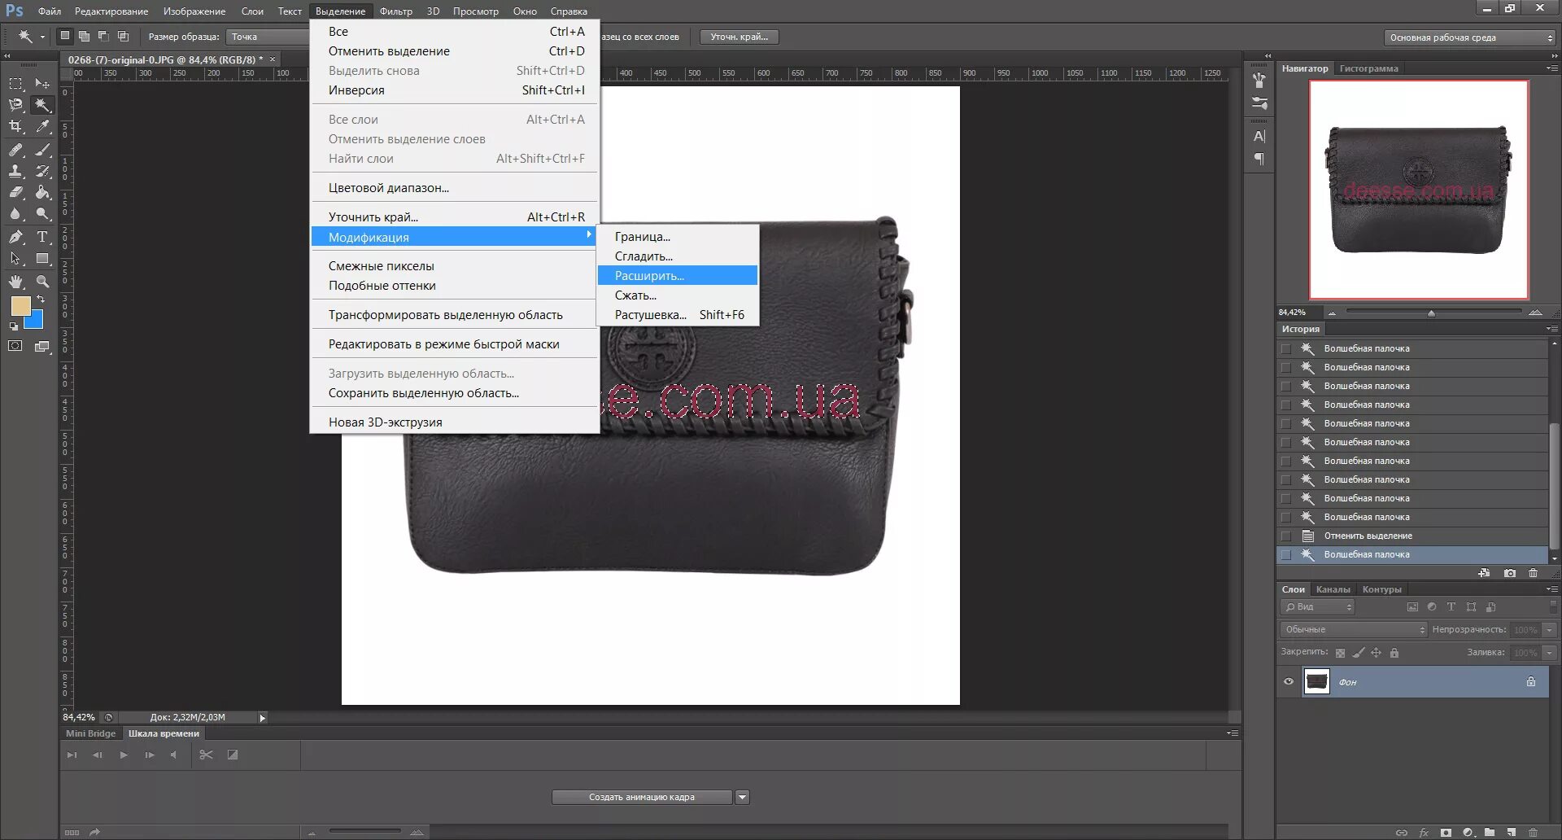Split at playhead scissors icon
Image resolution: width=1562 pixels, height=840 pixels.
pyautogui.click(x=206, y=755)
